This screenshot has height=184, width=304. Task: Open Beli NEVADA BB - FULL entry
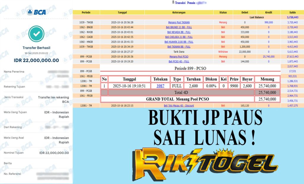tap(179, 32)
